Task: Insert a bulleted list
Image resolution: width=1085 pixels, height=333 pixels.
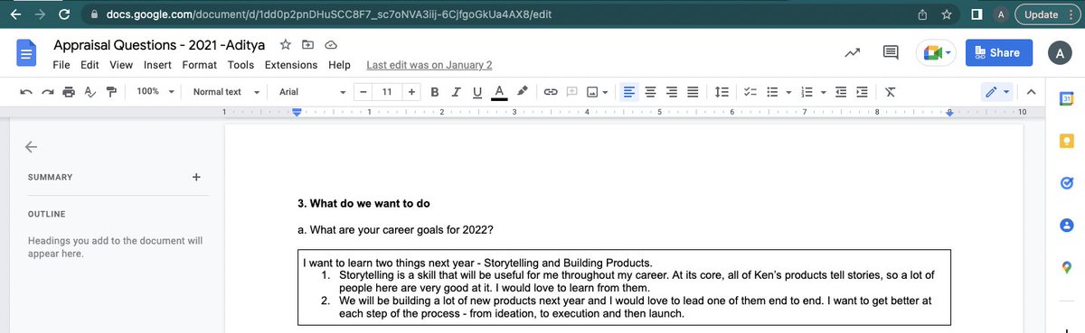Action: [773, 91]
